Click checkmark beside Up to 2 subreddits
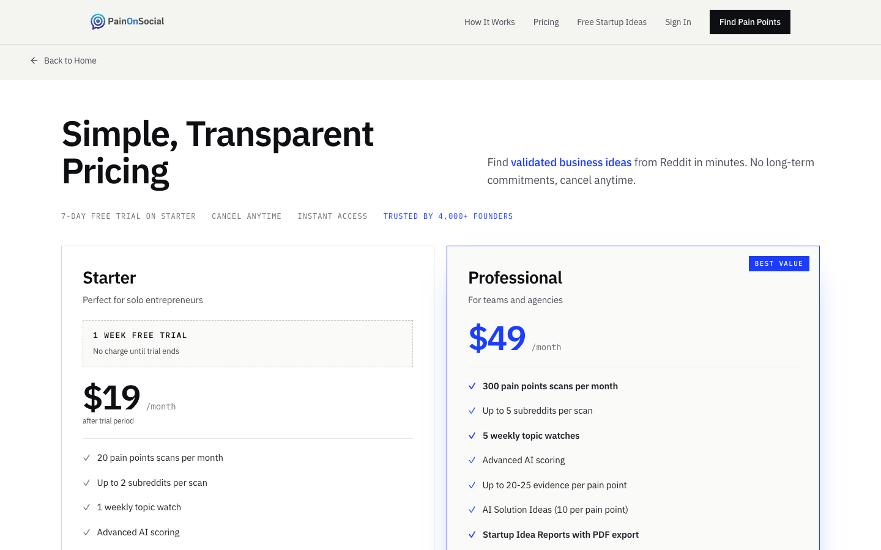 tap(87, 483)
